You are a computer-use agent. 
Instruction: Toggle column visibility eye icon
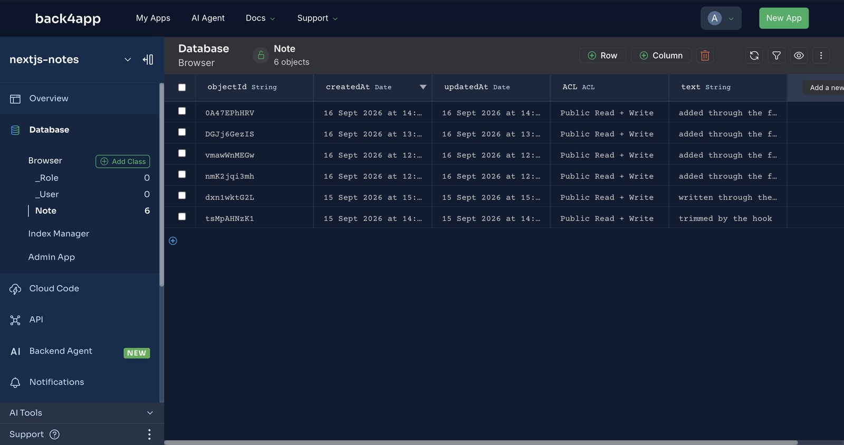pyautogui.click(x=799, y=55)
